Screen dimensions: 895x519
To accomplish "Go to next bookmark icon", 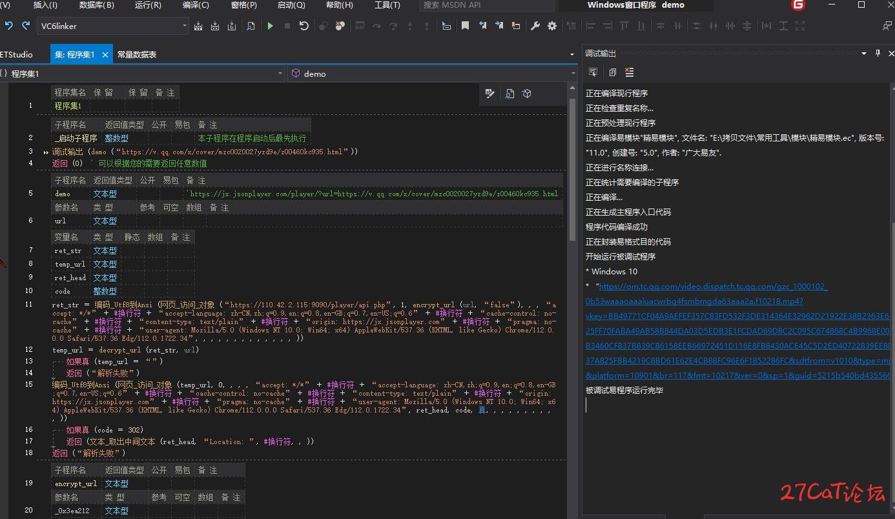I will (x=499, y=26).
